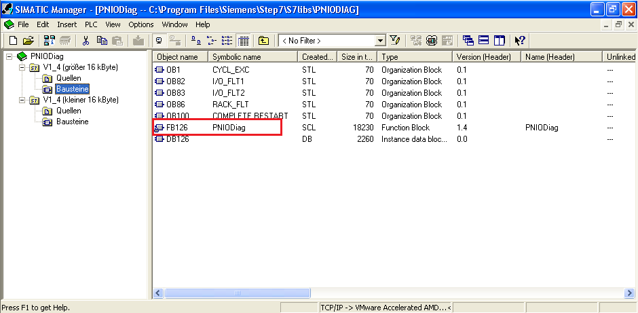Open the Edit menu
638x313 pixels.
[43, 24]
